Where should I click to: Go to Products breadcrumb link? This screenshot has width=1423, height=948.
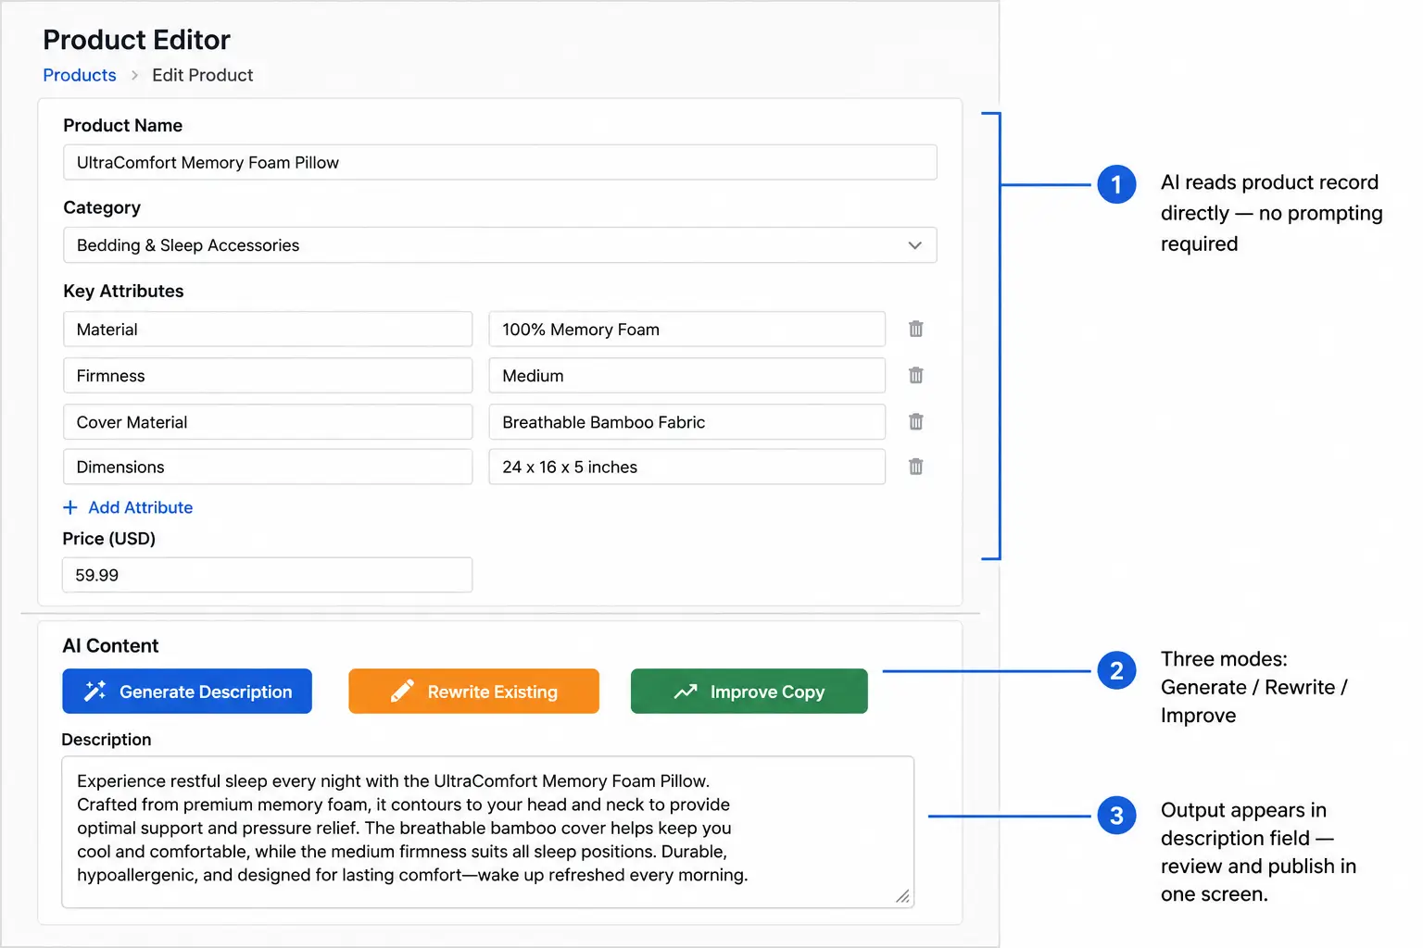(80, 75)
